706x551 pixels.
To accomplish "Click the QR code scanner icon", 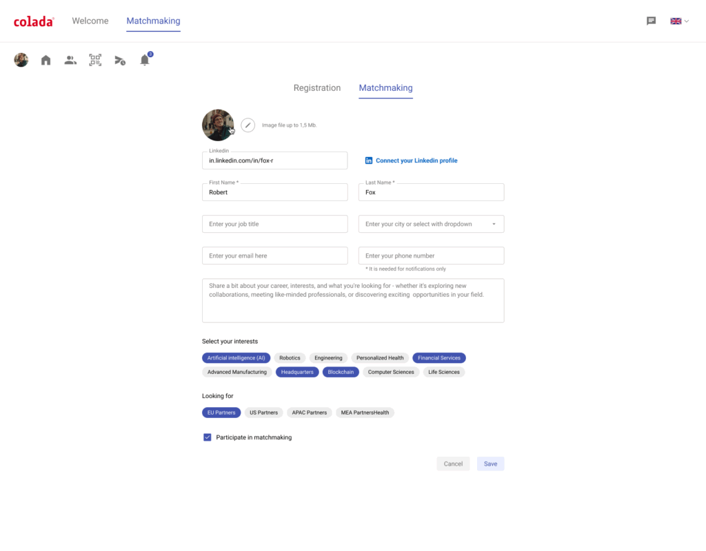I will (95, 60).
